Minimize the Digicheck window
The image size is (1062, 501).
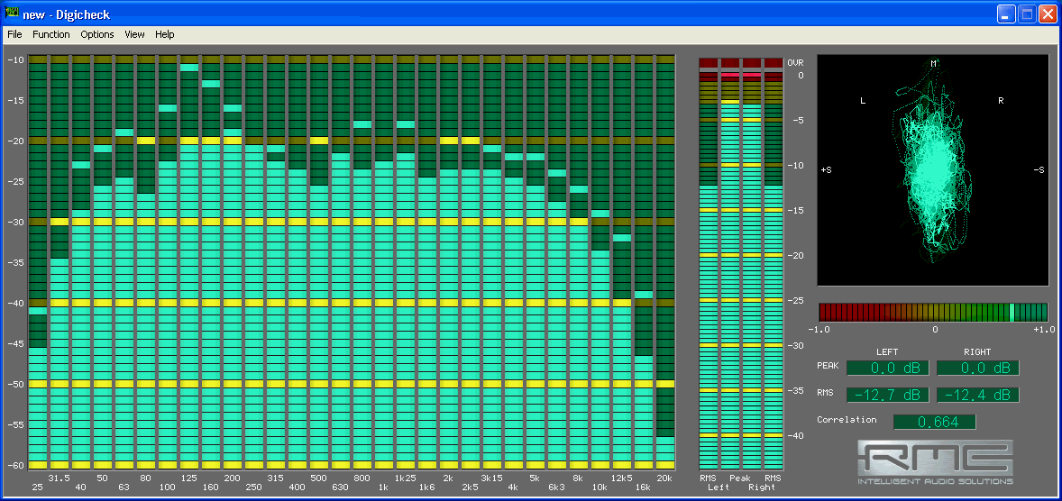coord(1006,14)
